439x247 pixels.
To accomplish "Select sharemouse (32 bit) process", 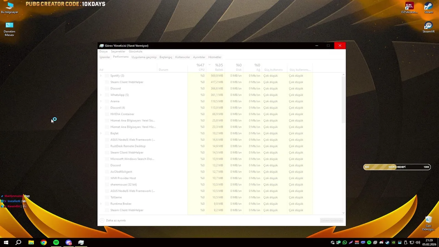I will click(205, 185).
